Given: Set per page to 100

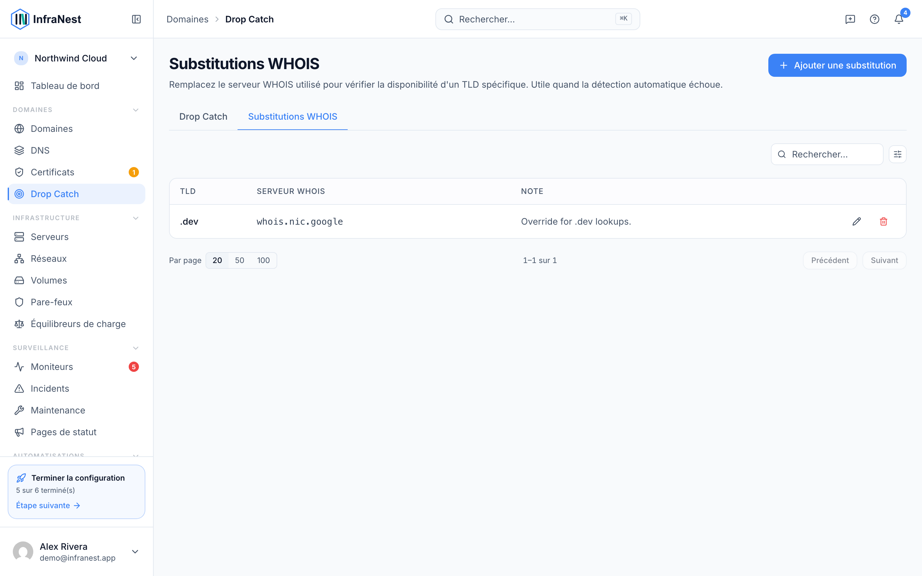Looking at the screenshot, I should point(263,260).
